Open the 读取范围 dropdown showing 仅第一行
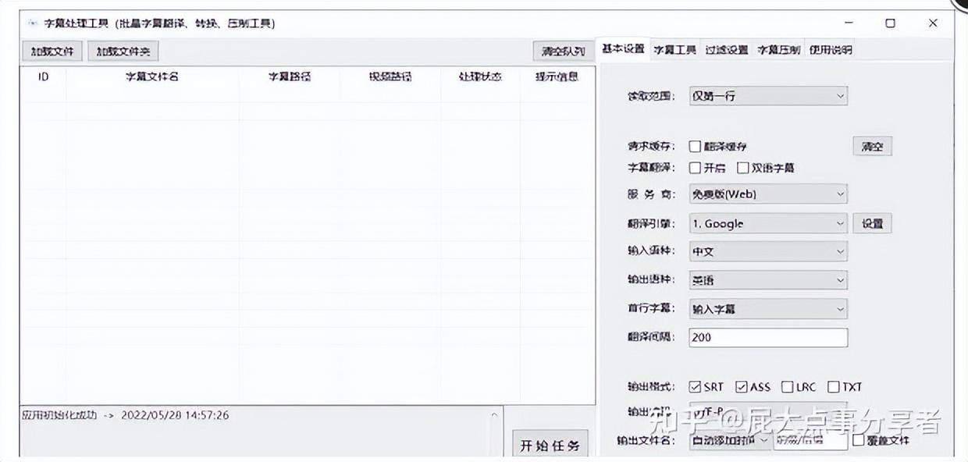 pos(768,96)
